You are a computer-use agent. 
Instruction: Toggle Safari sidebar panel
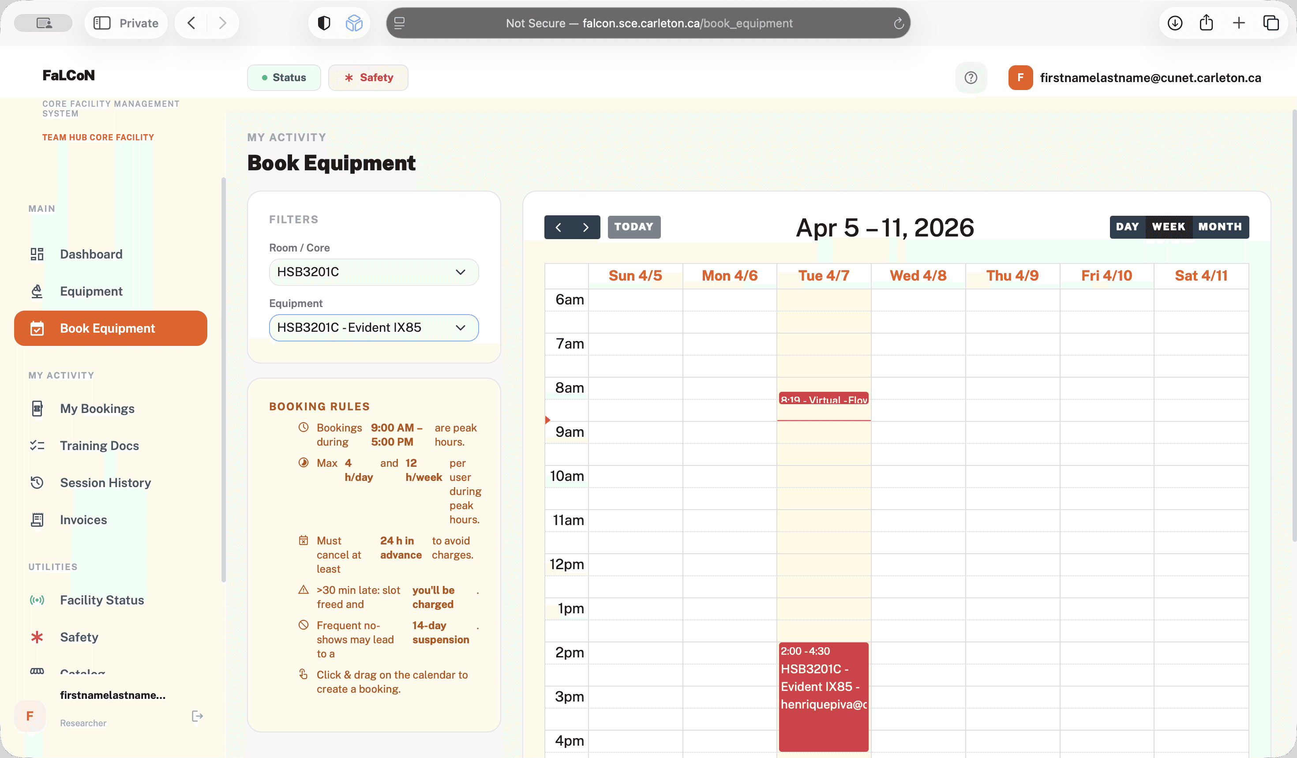coord(102,23)
